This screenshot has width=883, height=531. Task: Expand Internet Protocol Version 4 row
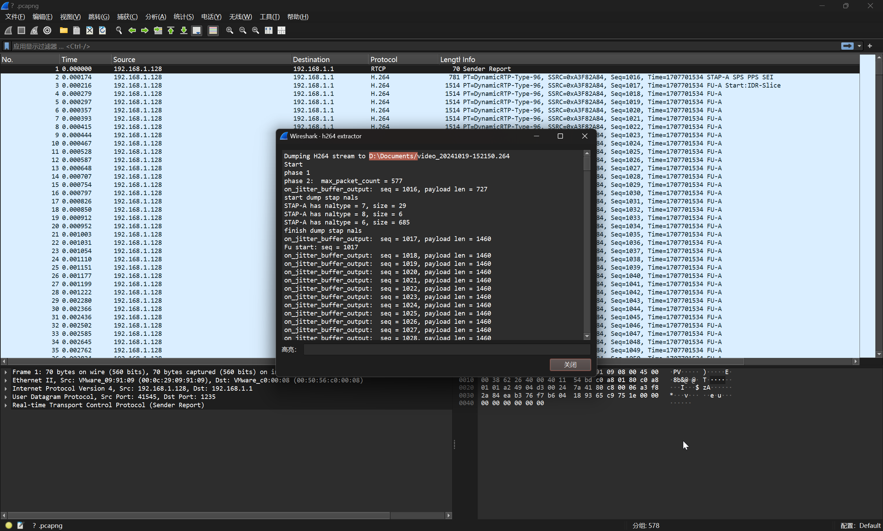pyautogui.click(x=6, y=389)
